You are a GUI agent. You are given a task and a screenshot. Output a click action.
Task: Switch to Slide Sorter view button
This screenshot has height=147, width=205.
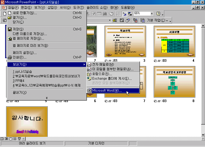[15, 139]
